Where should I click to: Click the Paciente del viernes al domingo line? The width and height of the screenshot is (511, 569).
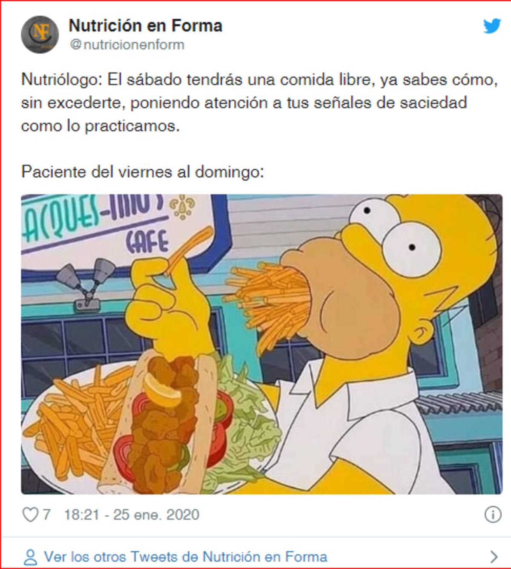click(143, 172)
